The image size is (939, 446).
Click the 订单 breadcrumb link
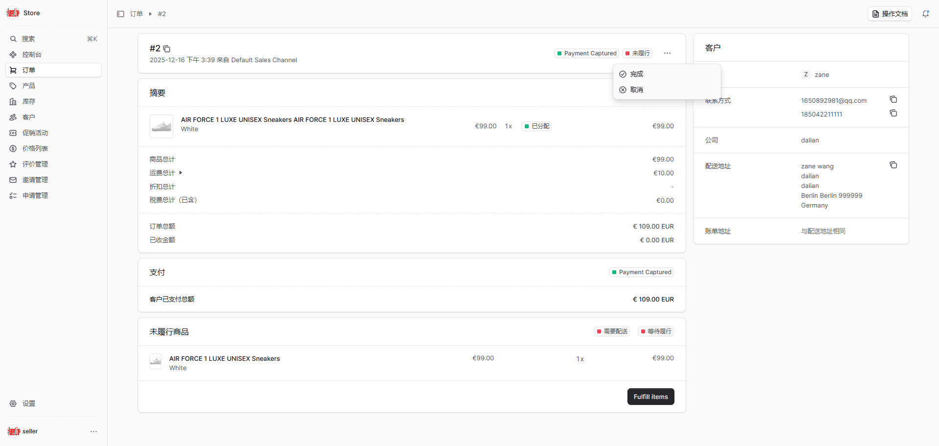[x=136, y=14]
